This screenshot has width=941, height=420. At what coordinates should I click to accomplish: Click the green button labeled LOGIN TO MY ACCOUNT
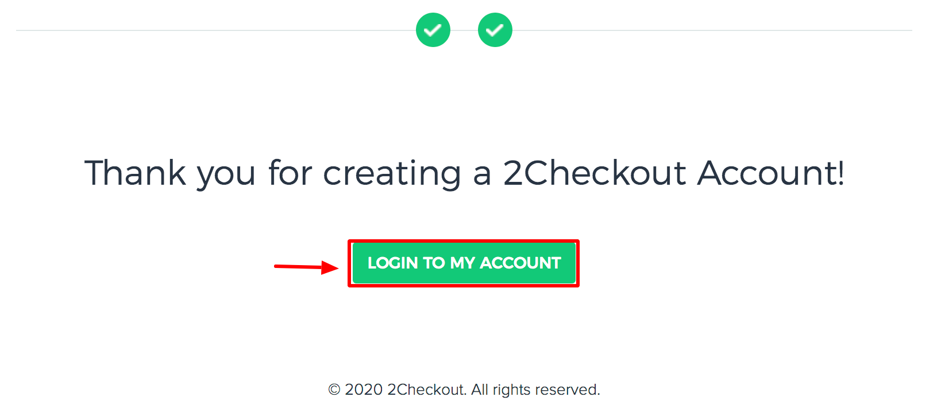[464, 263]
